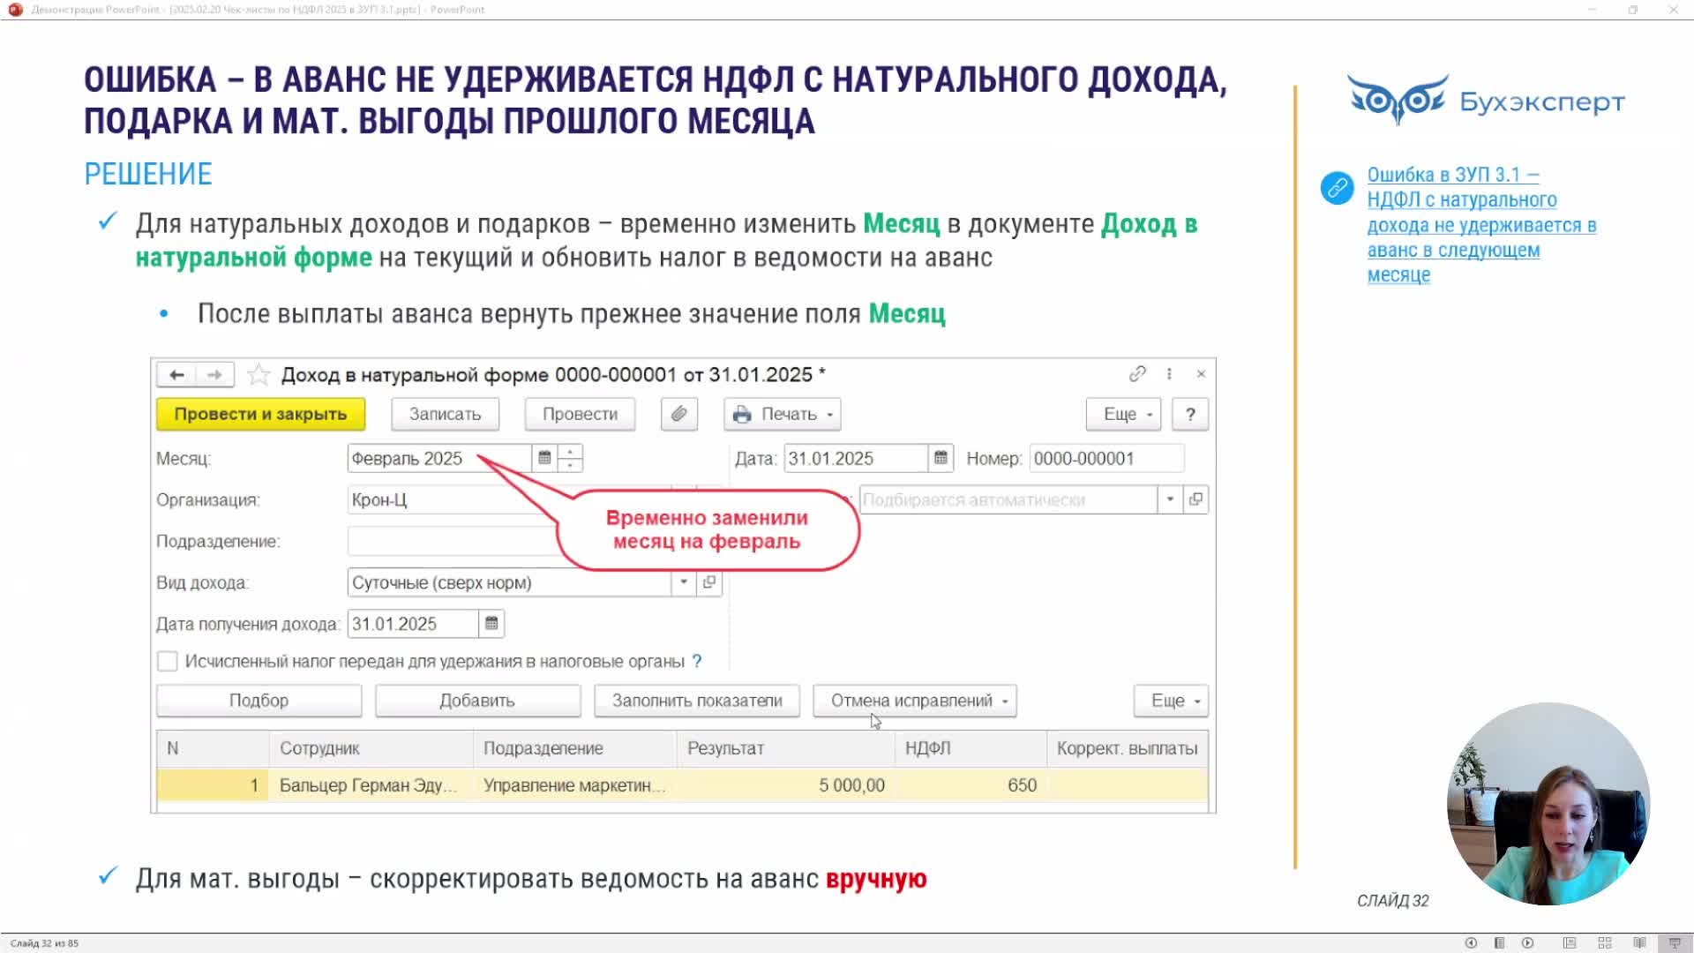This screenshot has height=953, width=1694.
Task: Open the calendar picker for the Месяц field
Action: click(x=544, y=458)
